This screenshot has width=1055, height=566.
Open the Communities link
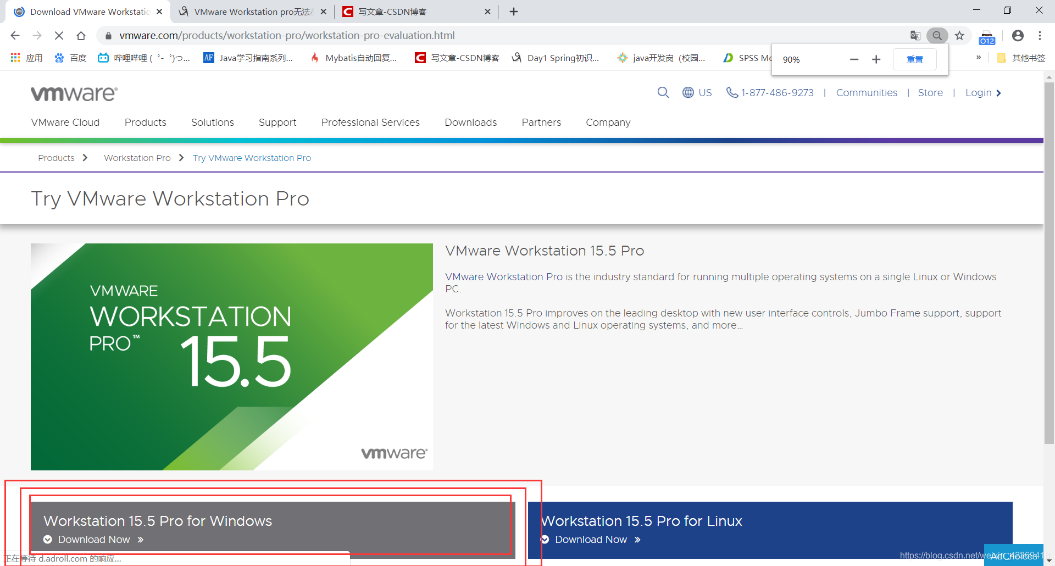pos(867,93)
